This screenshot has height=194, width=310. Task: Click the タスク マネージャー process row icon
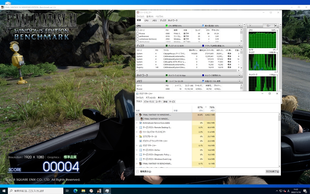click(140, 146)
